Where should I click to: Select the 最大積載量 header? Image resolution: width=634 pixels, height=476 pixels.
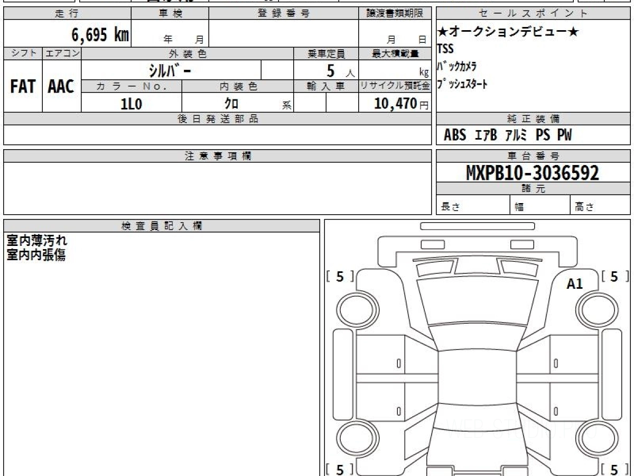pyautogui.click(x=395, y=53)
